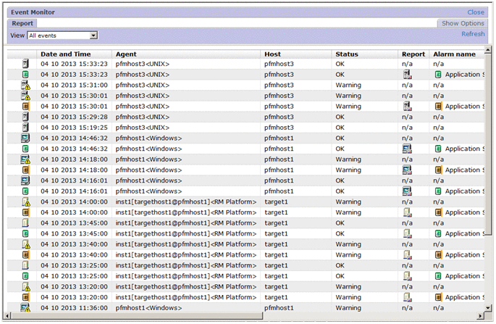Click the green event icon in the 13:25:00 alarm row
This screenshot has width=496, height=324.
[25, 276]
